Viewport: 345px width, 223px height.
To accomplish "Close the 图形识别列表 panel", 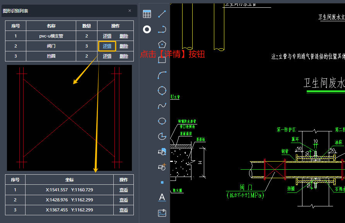I will click(x=130, y=11).
